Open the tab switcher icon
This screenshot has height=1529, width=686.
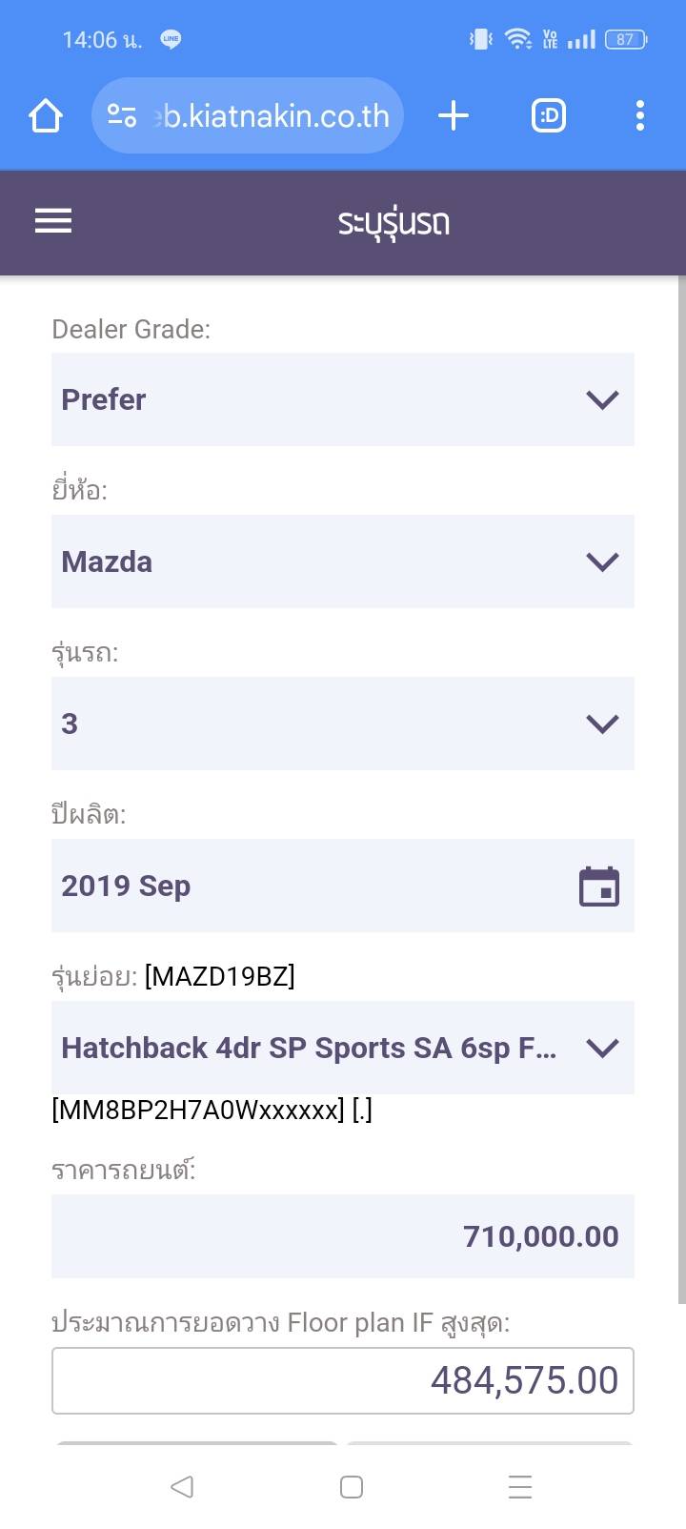(x=548, y=116)
